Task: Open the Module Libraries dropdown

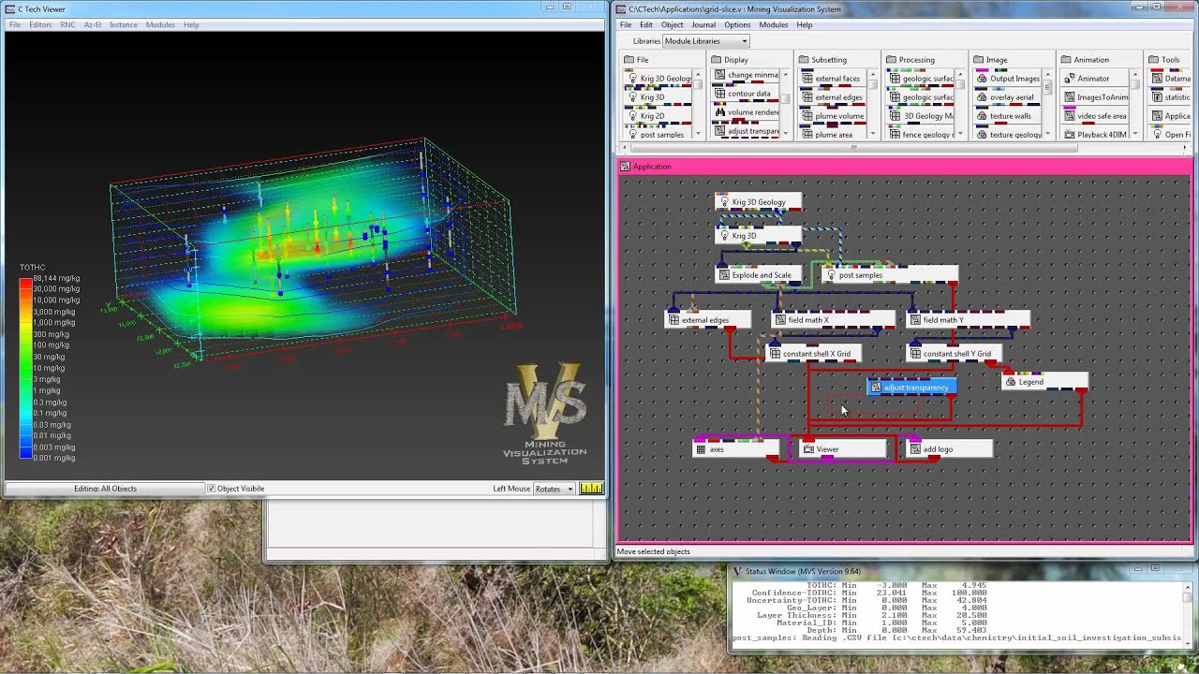Action: point(705,41)
